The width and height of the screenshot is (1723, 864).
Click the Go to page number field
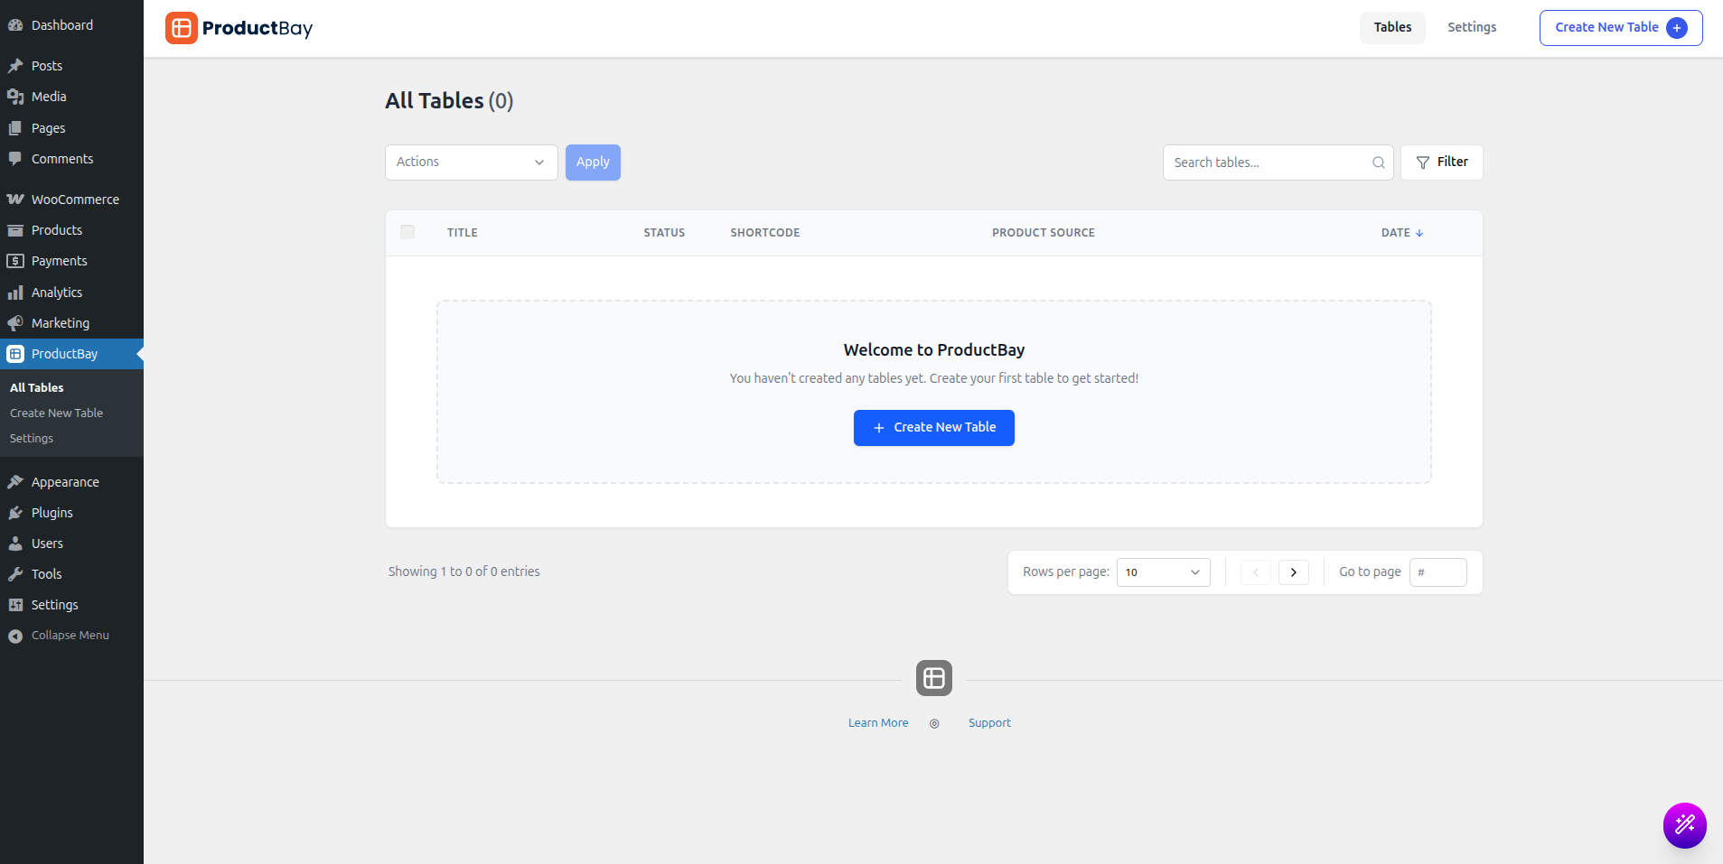pos(1438,571)
